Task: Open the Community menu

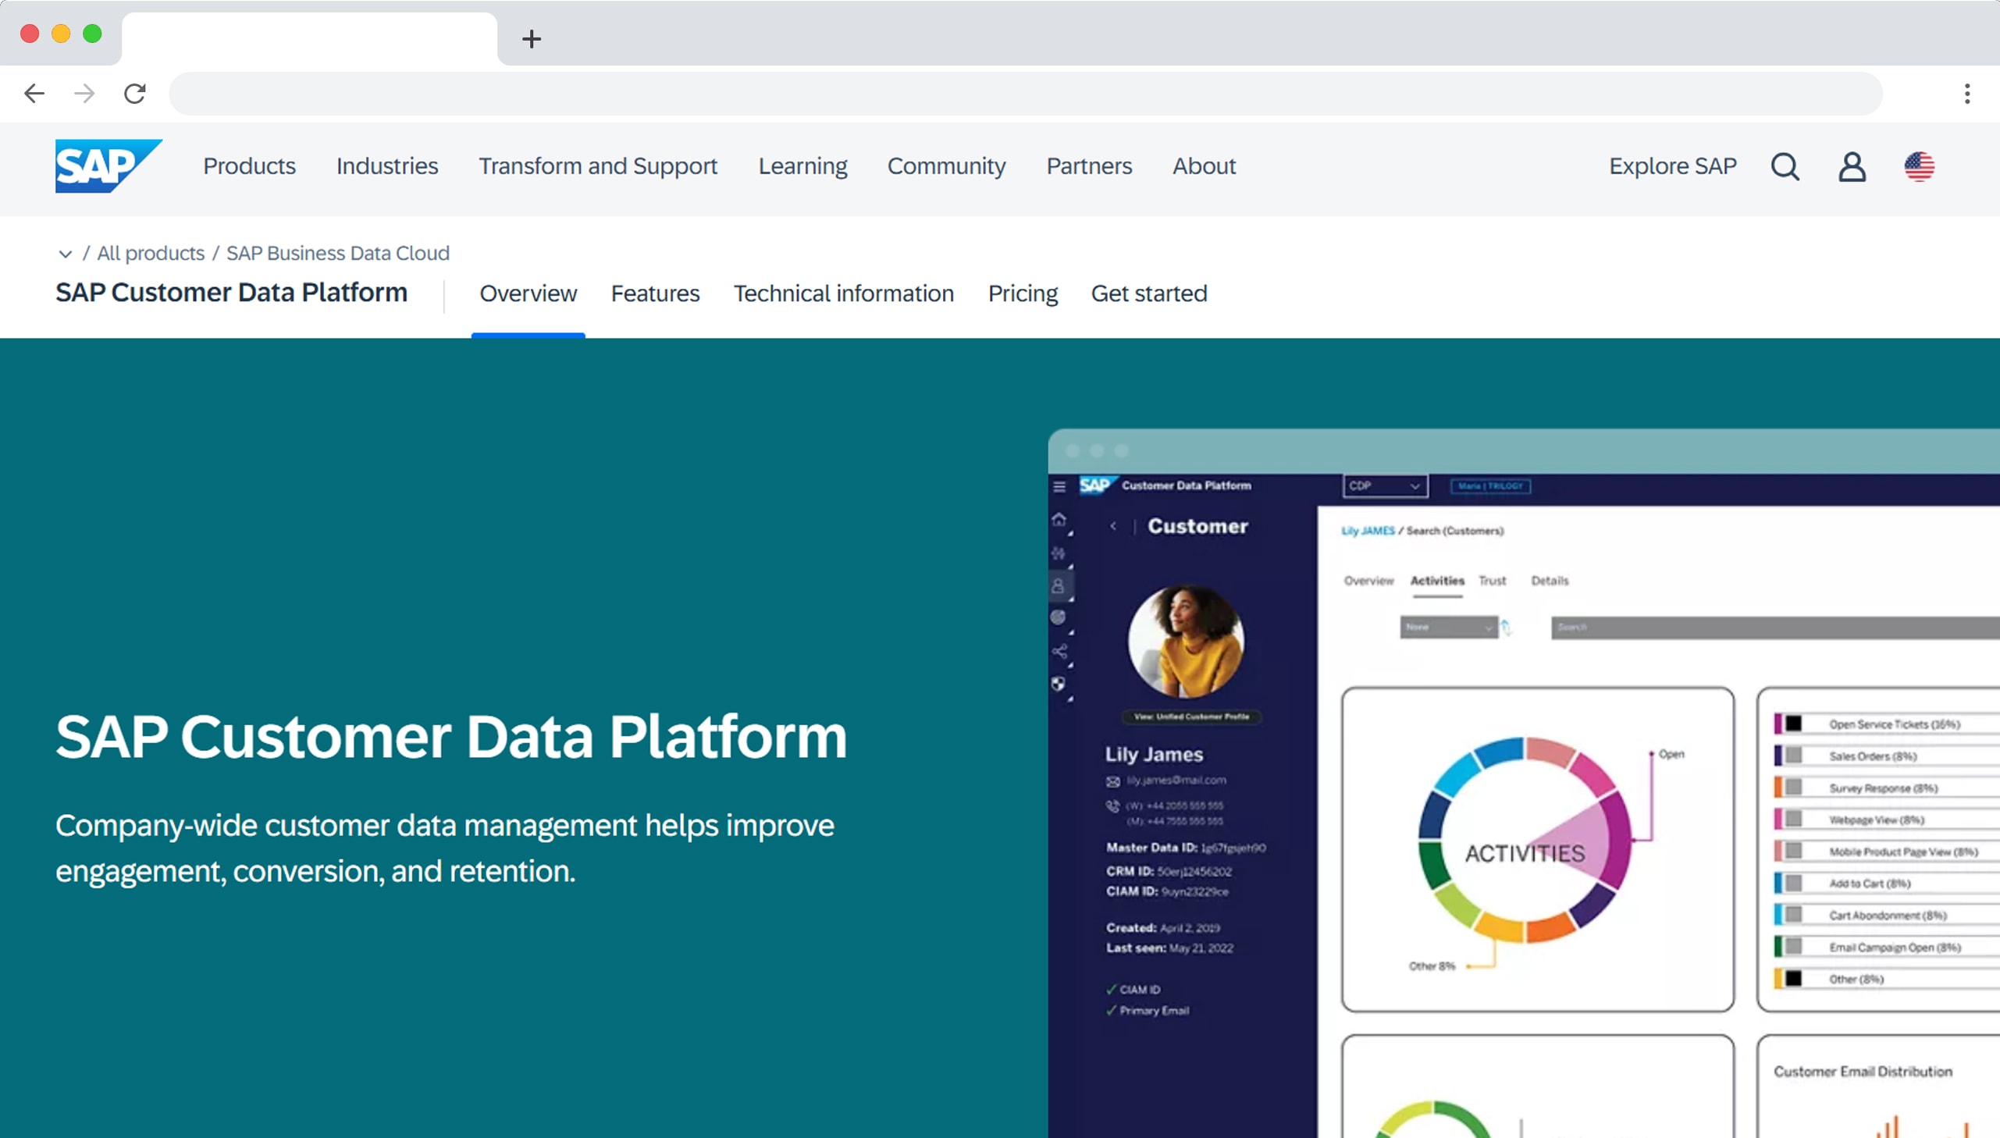Action: tap(946, 166)
